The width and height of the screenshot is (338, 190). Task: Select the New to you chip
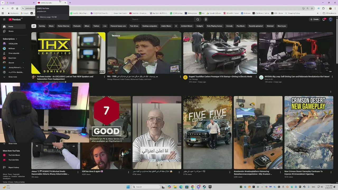[282, 26]
